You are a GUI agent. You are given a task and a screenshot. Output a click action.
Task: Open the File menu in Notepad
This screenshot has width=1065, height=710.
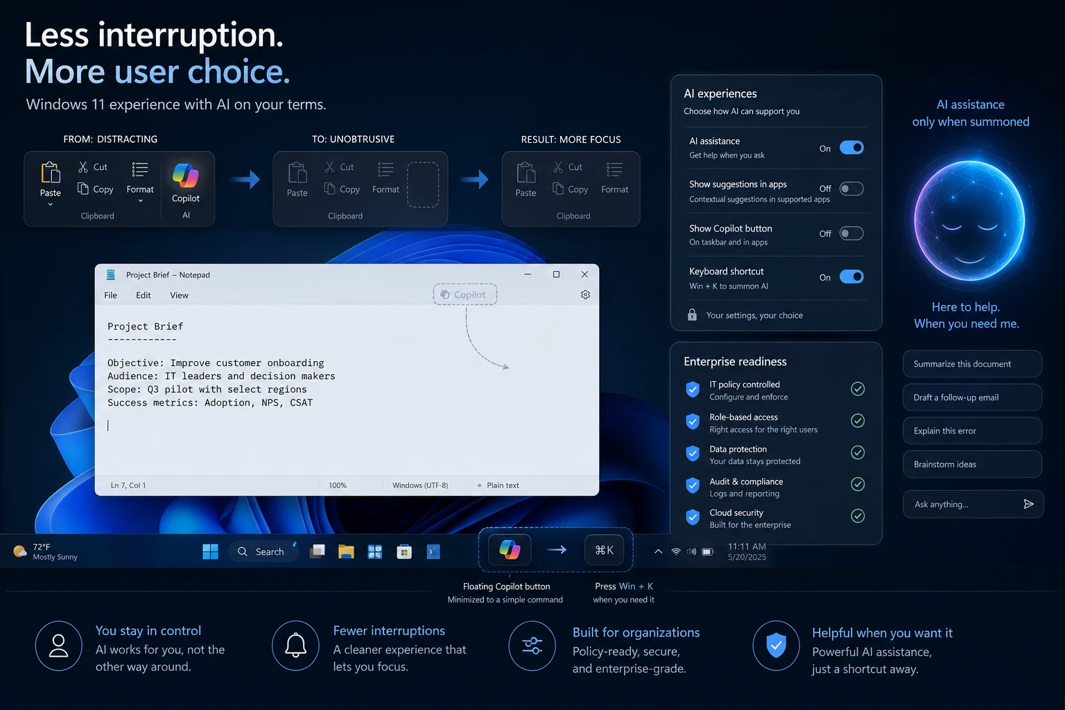tap(110, 295)
